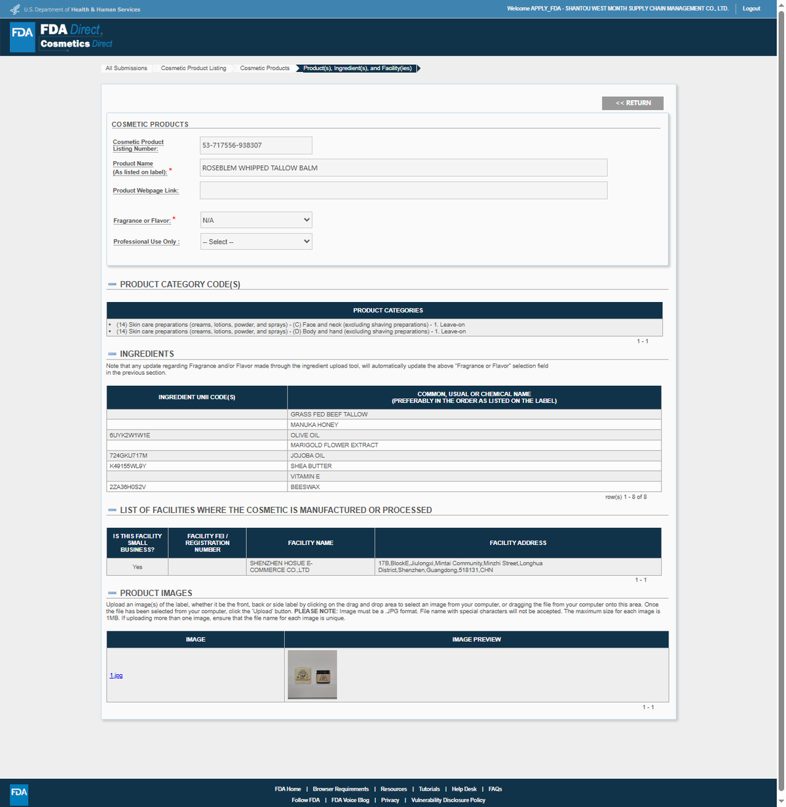Click the FDA Direct Cosmetics Direct title
Screen dimensions: 786x807
tap(76, 37)
